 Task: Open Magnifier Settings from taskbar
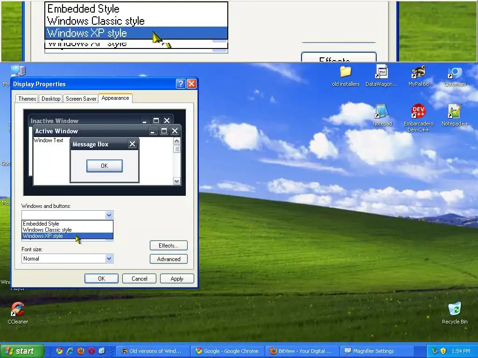[x=377, y=351]
